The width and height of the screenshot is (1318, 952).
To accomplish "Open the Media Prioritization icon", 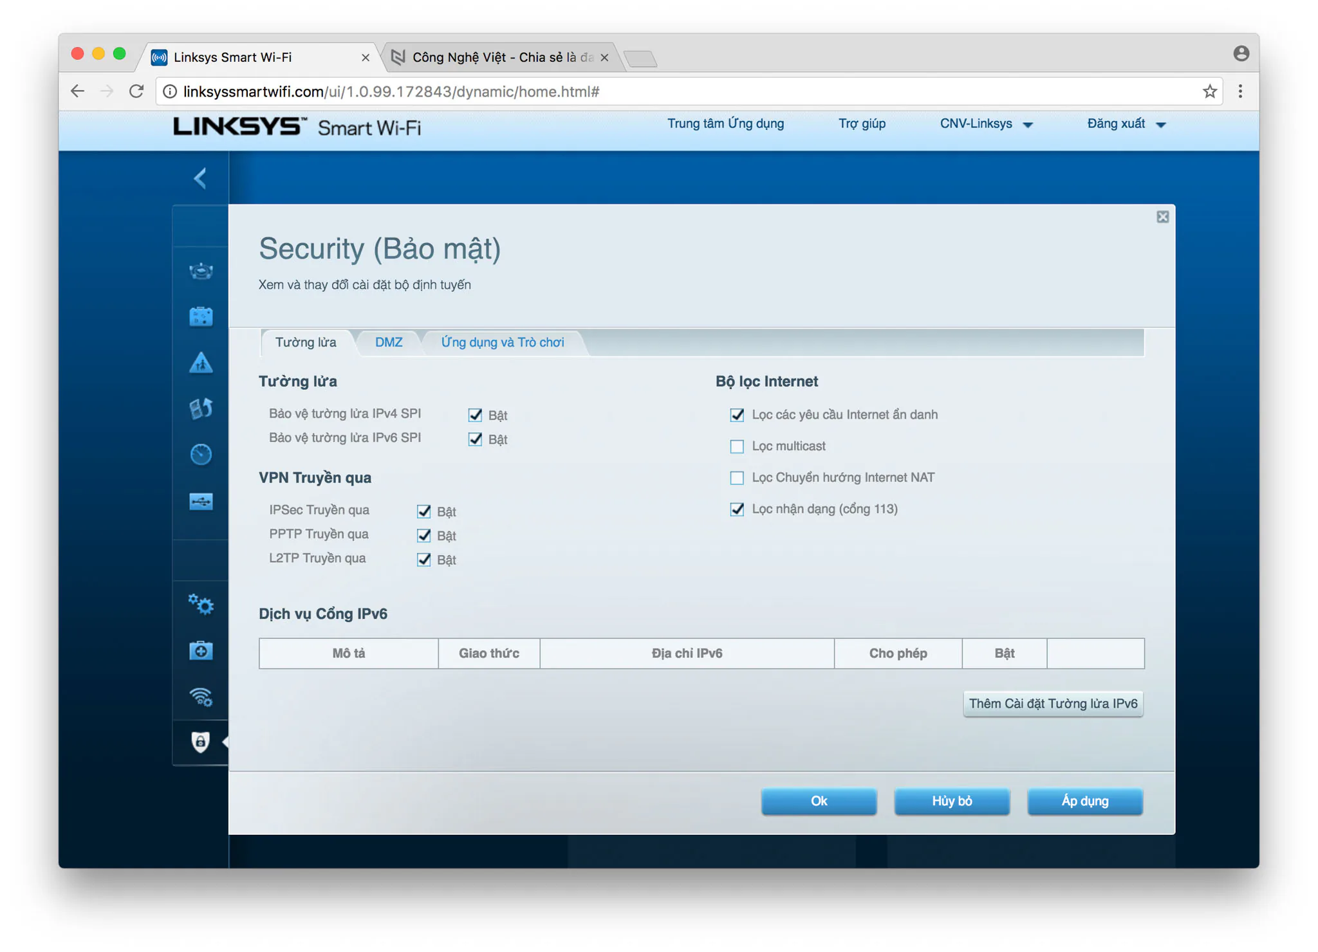I will pos(201,408).
